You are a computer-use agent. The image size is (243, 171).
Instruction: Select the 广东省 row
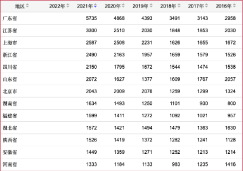(121, 18)
